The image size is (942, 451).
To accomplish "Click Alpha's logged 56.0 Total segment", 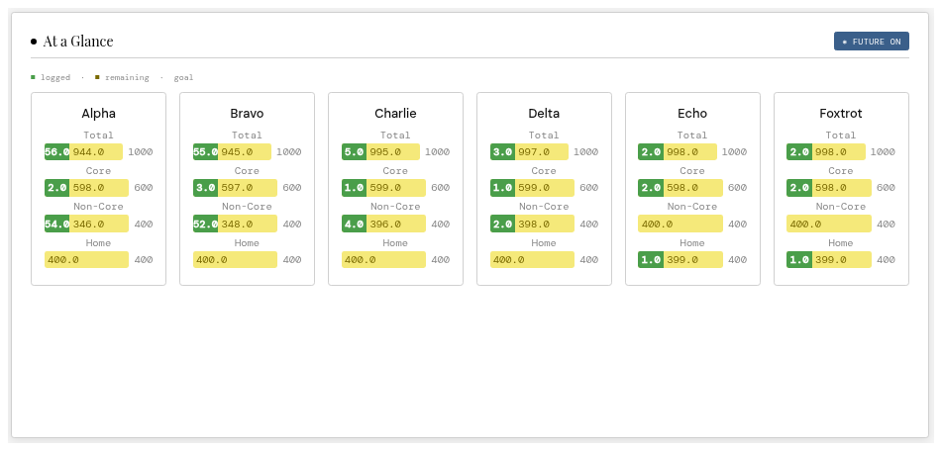I will 57,151.
